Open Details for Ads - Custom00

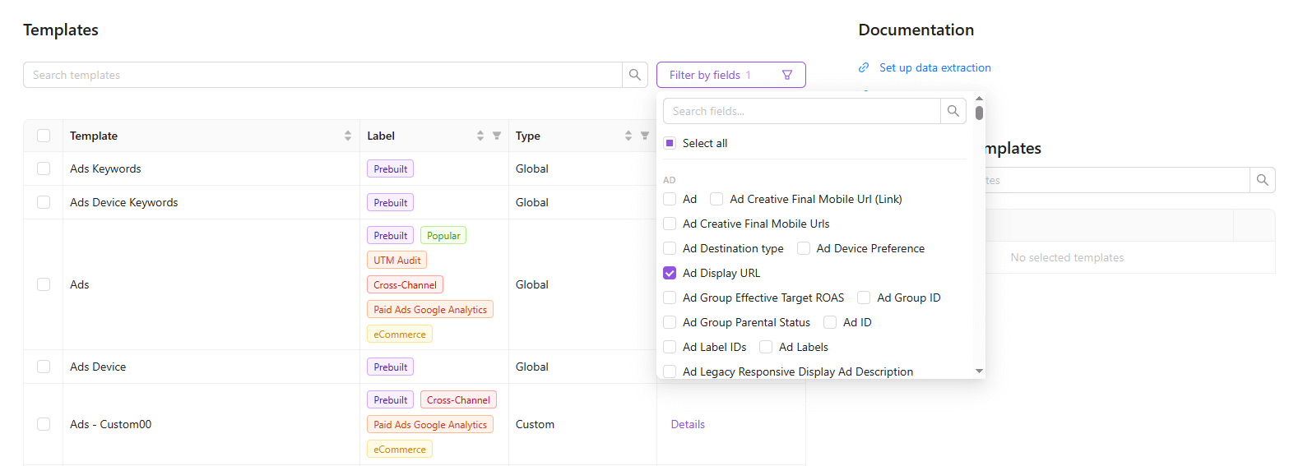pyautogui.click(x=688, y=424)
